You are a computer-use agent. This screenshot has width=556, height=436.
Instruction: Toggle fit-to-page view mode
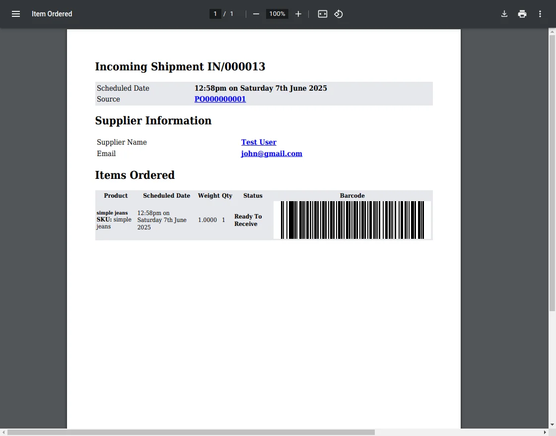pos(322,14)
